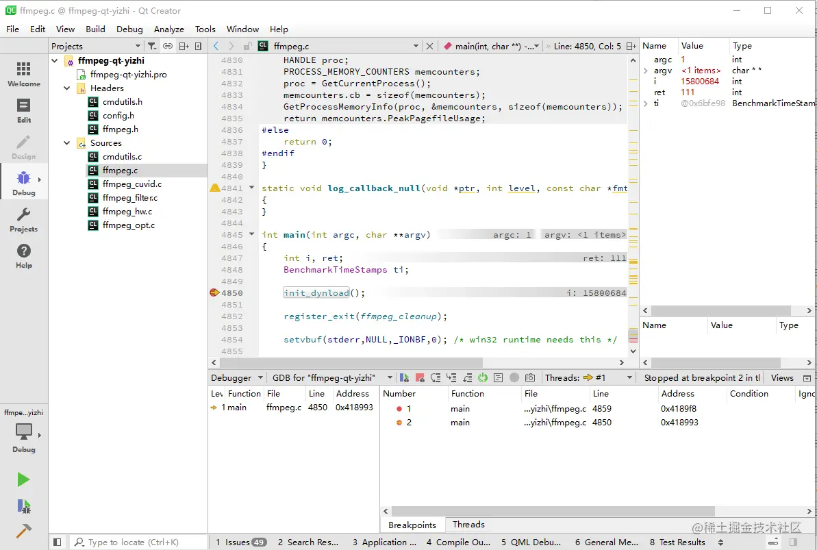Open Debug mode in the sidebar
817x550 pixels.
[x=23, y=183]
